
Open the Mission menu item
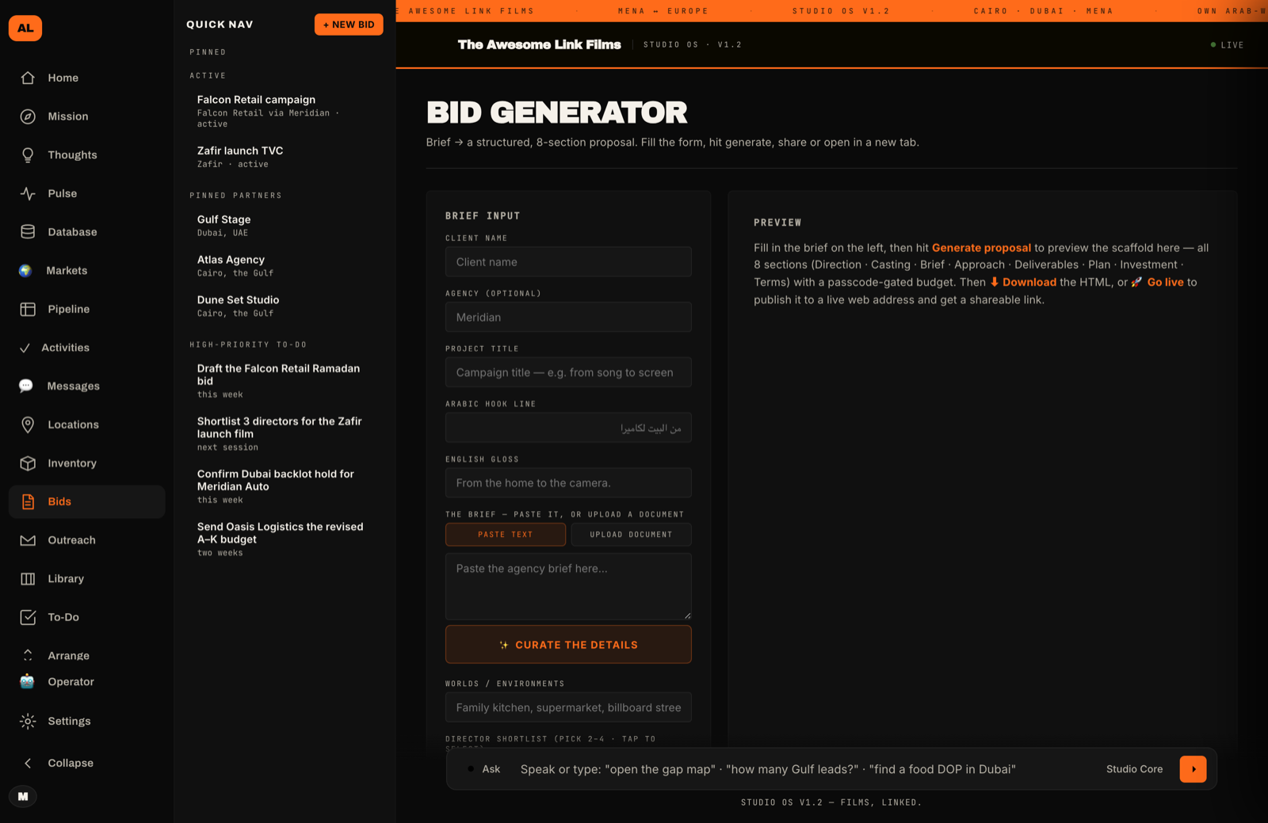click(x=87, y=116)
